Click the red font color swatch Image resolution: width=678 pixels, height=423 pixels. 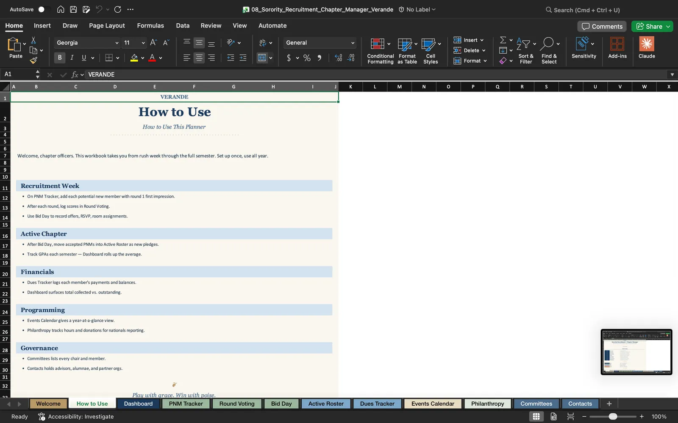(x=152, y=58)
